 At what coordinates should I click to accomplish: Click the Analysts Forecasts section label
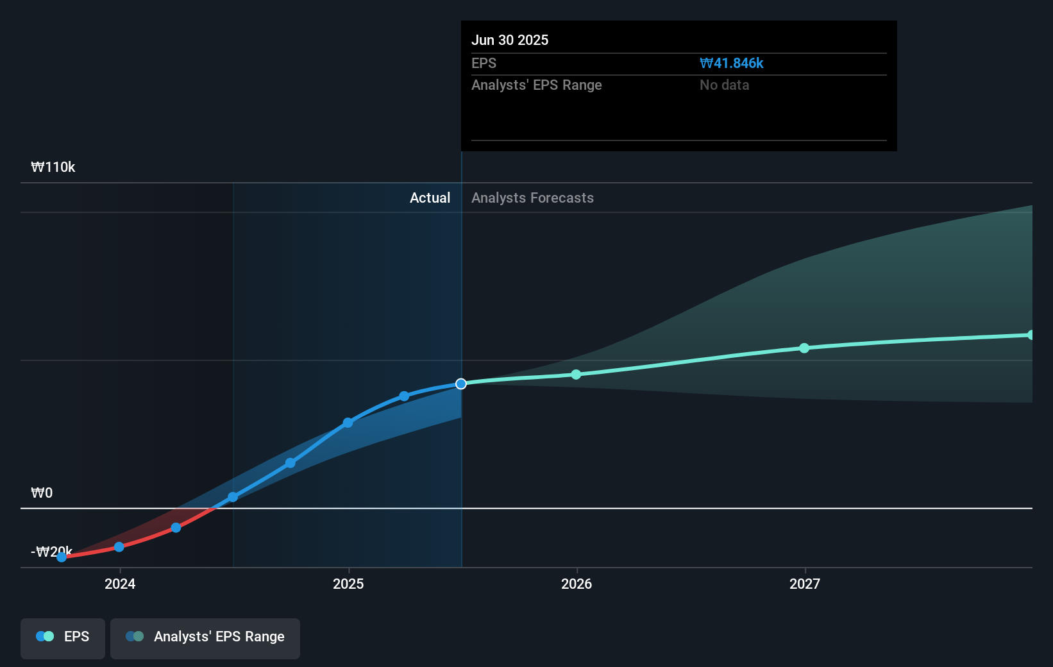(532, 198)
